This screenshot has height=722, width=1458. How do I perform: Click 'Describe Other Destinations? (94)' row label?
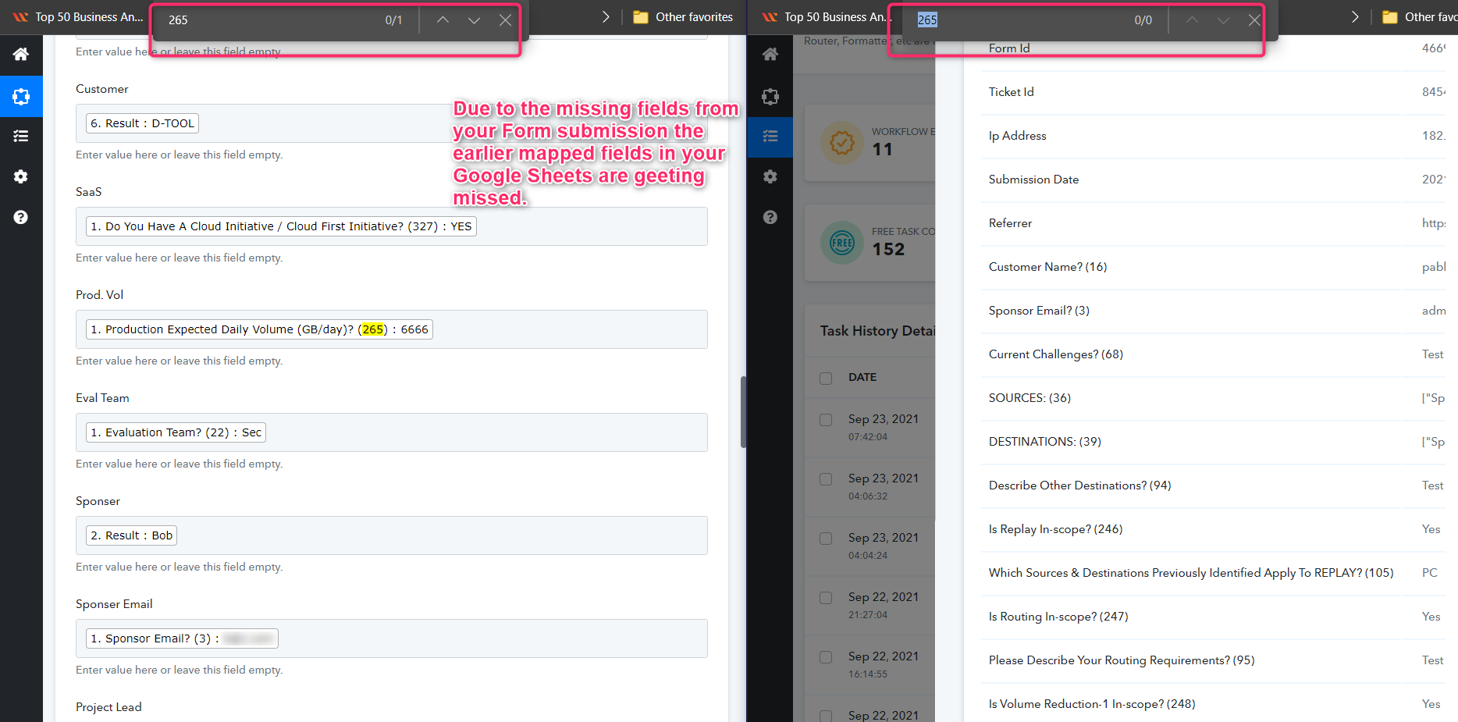click(x=1079, y=485)
